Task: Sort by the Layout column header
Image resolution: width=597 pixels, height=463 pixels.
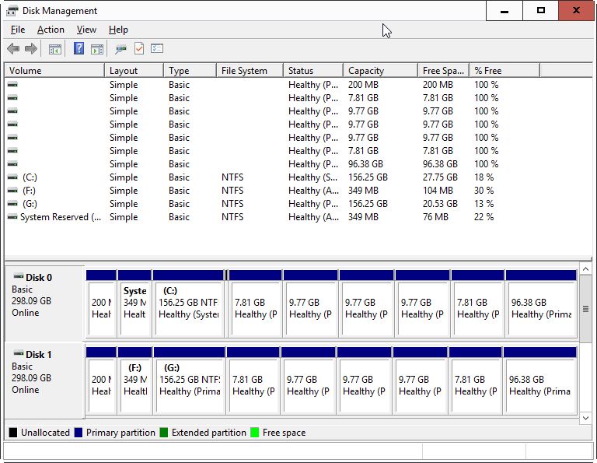Action: tap(134, 71)
